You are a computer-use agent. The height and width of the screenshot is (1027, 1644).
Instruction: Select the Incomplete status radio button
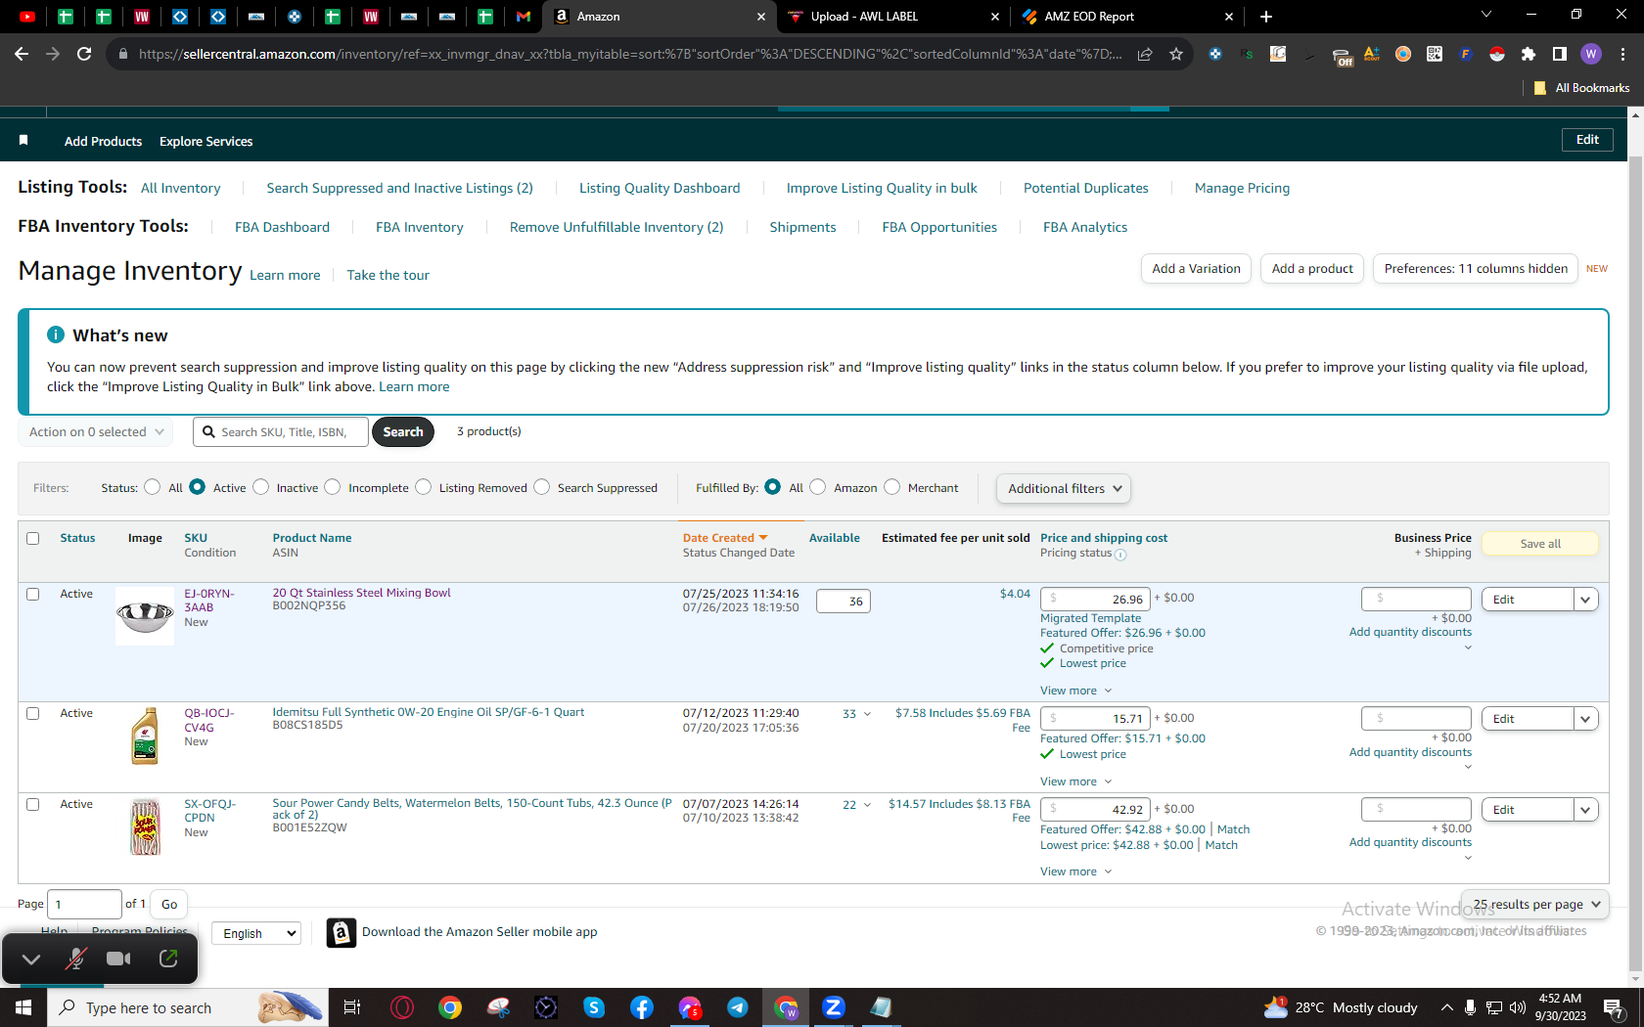(x=333, y=487)
